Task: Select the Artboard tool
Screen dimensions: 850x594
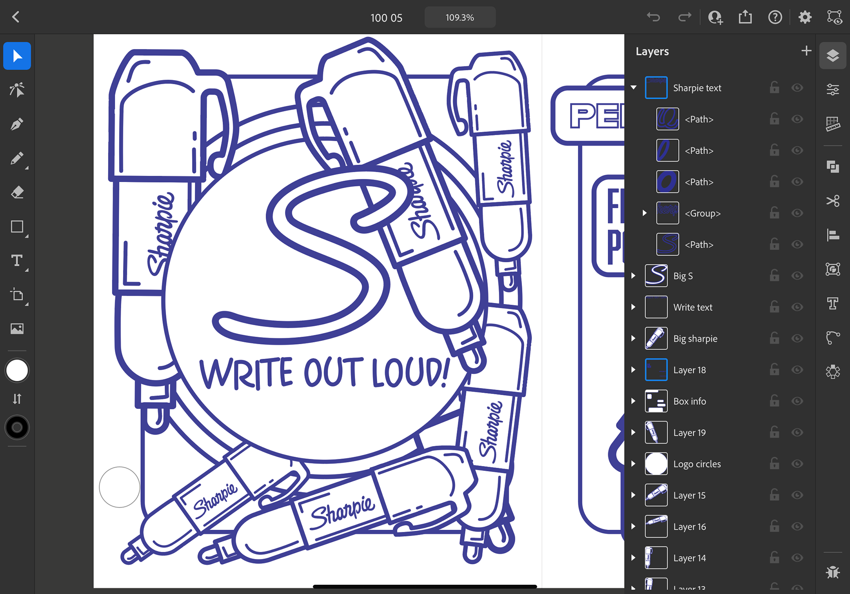Action: point(17,295)
